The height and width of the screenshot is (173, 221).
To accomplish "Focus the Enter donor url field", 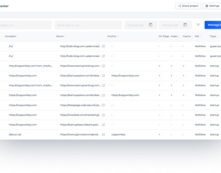I will tap(88, 25).
